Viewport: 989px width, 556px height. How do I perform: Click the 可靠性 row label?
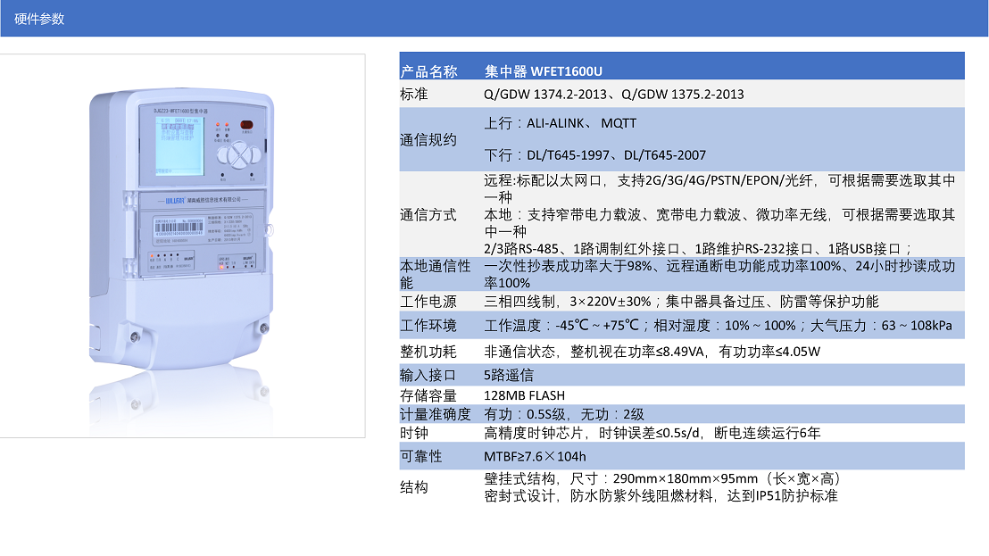[420, 456]
